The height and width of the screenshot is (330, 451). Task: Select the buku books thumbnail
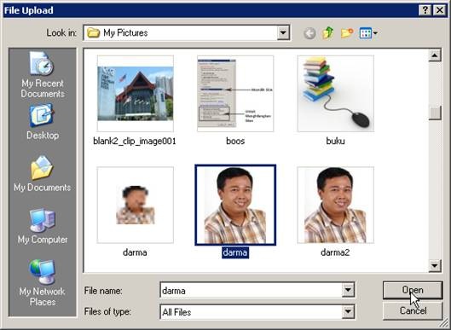click(x=336, y=94)
